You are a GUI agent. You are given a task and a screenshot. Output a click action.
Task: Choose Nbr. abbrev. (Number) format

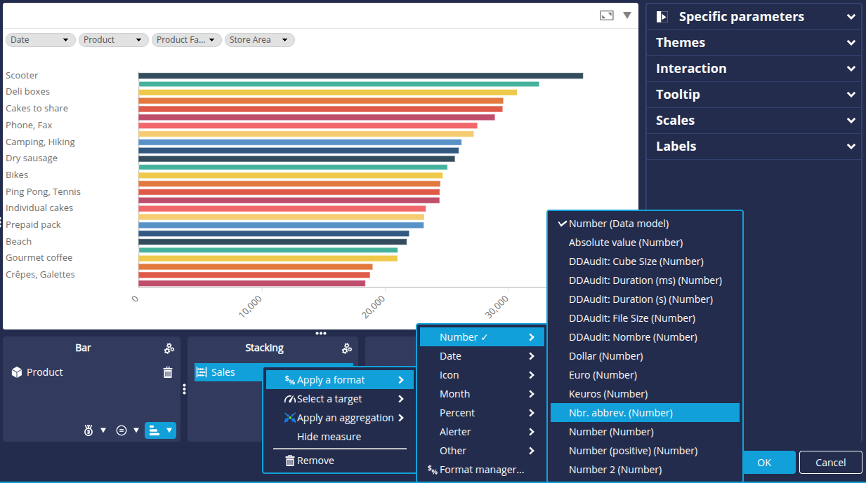coord(620,413)
